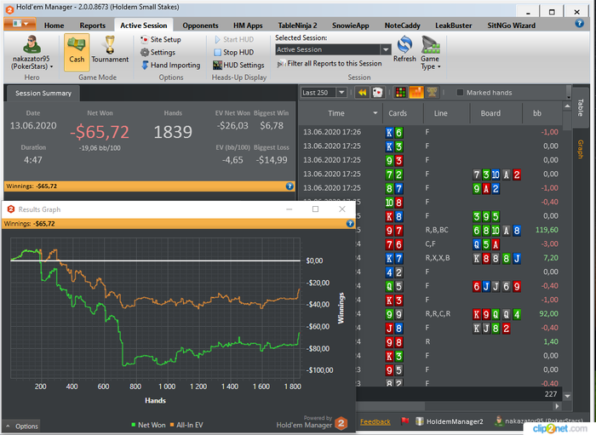This screenshot has height=435, width=596.
Task: Select the Session Summary tab
Action: pyautogui.click(x=43, y=94)
